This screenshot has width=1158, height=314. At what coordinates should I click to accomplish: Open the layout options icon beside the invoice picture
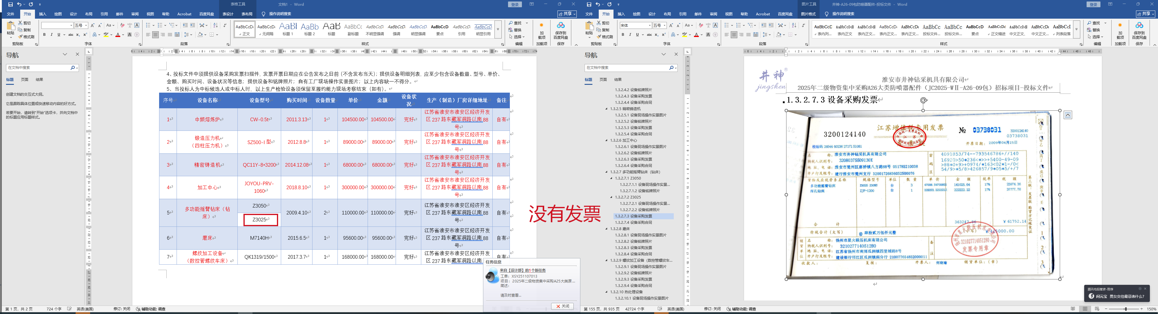pos(1068,115)
